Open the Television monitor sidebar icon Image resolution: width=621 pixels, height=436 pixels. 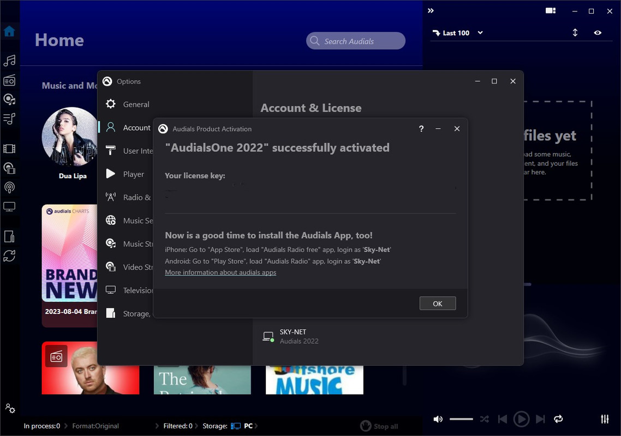pyautogui.click(x=9, y=207)
